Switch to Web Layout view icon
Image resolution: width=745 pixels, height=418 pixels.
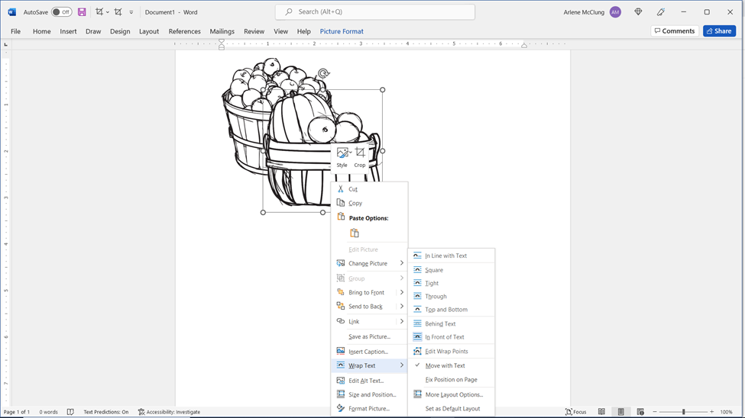point(640,412)
